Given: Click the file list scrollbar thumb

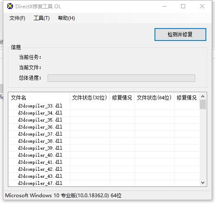Looking at the screenshot, I should tap(203, 104).
